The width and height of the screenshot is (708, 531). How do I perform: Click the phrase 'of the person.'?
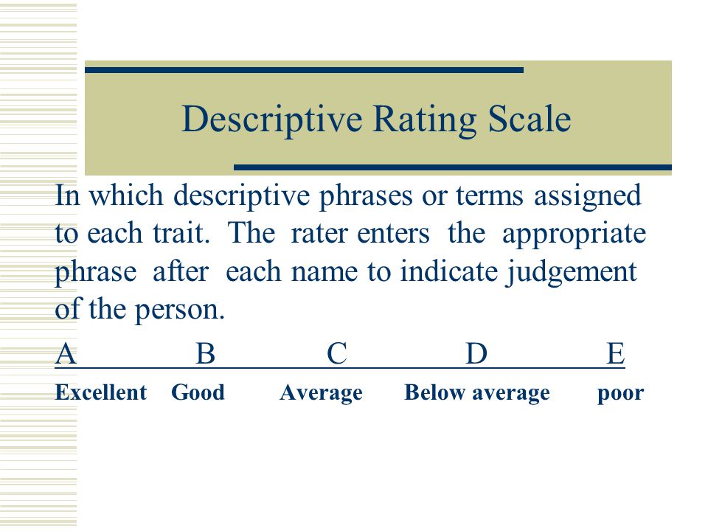(139, 310)
